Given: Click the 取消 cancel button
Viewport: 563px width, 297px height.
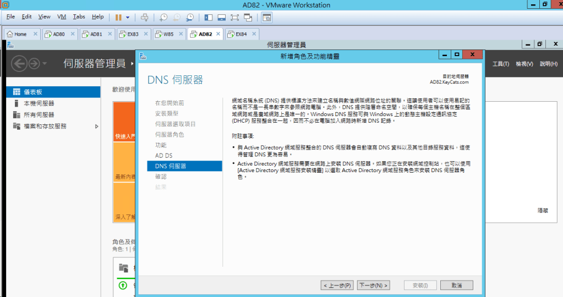Looking at the screenshot, I should pos(456,285).
